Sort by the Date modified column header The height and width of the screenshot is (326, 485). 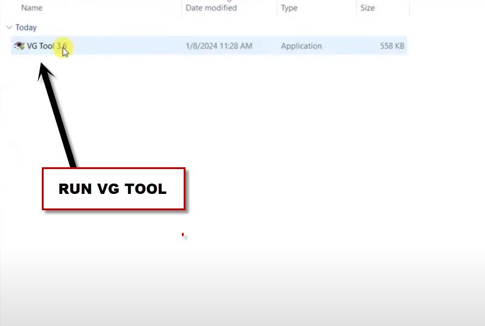pyautogui.click(x=211, y=8)
